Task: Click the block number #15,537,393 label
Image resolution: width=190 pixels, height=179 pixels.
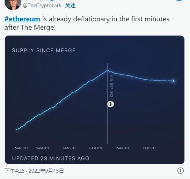Action: (x=111, y=86)
